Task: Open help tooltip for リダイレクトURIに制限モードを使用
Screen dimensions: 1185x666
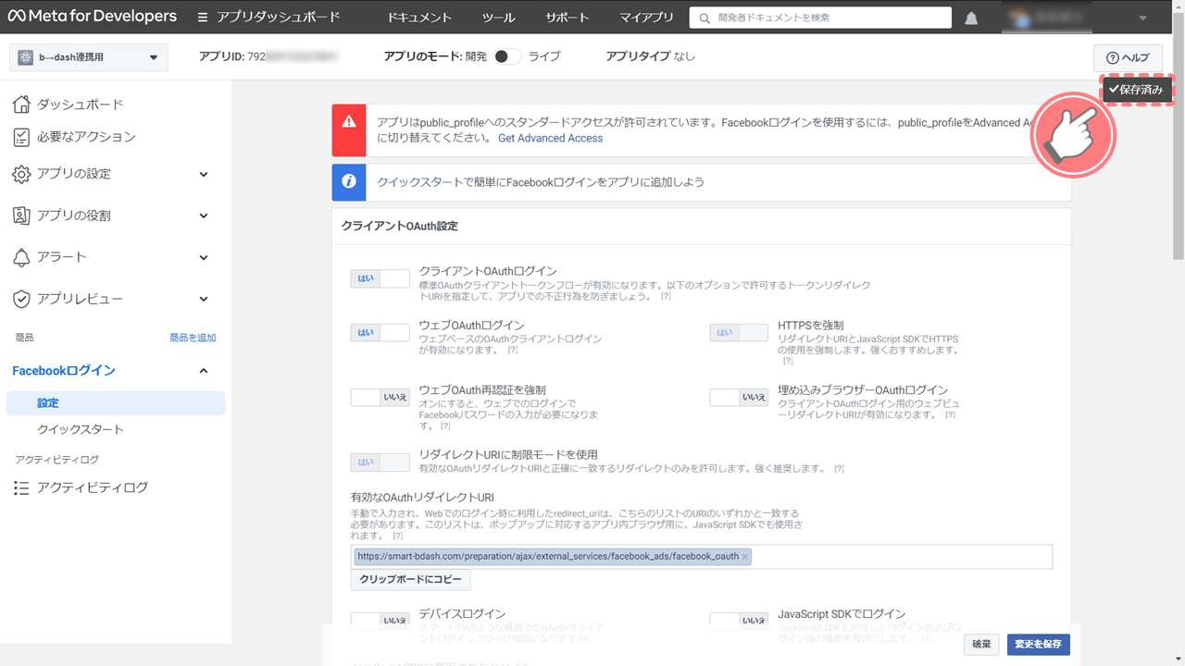Action: 839,469
